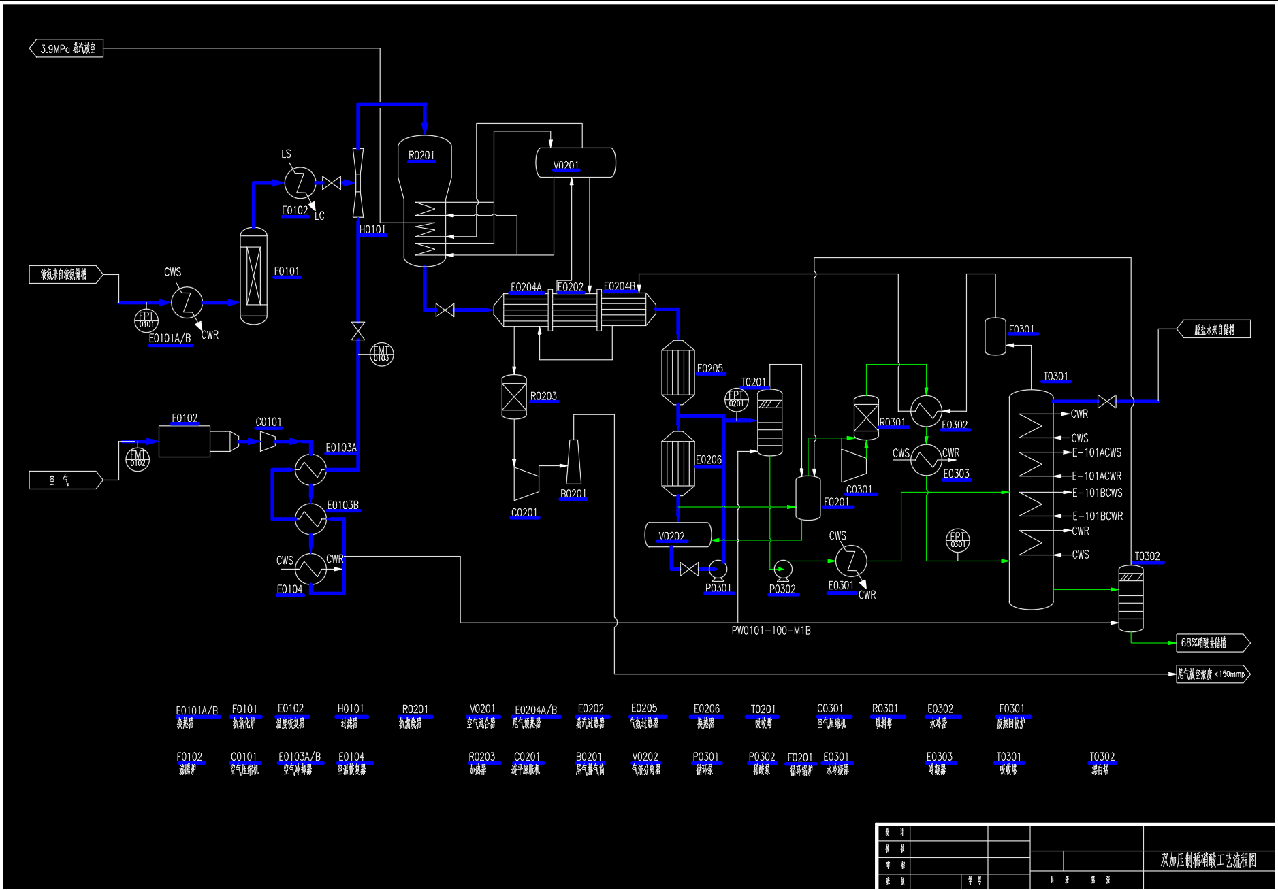Click the 3.9MPa steam vent tag
The width and height of the screenshot is (1278, 890).
[x=66, y=48]
